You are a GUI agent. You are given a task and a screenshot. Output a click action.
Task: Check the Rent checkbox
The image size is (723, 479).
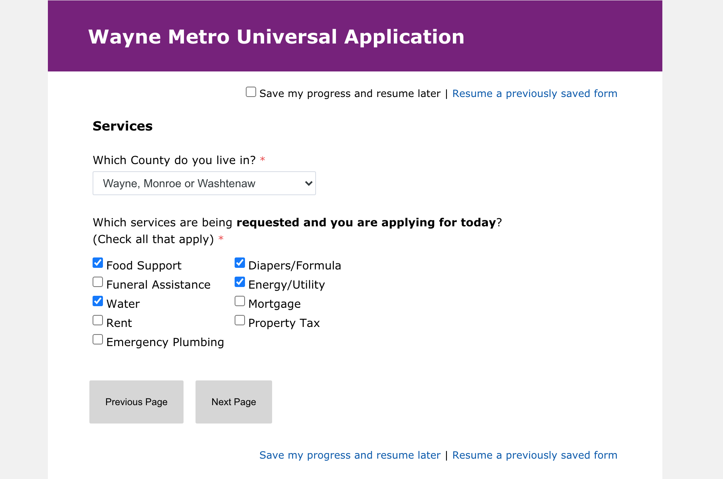[x=98, y=320]
